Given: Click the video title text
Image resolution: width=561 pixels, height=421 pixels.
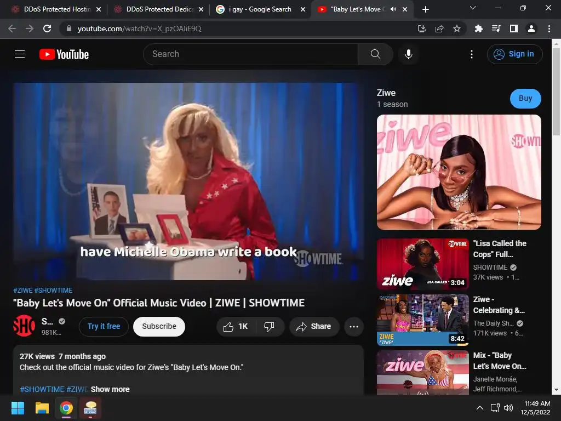Looking at the screenshot, I should (x=159, y=303).
